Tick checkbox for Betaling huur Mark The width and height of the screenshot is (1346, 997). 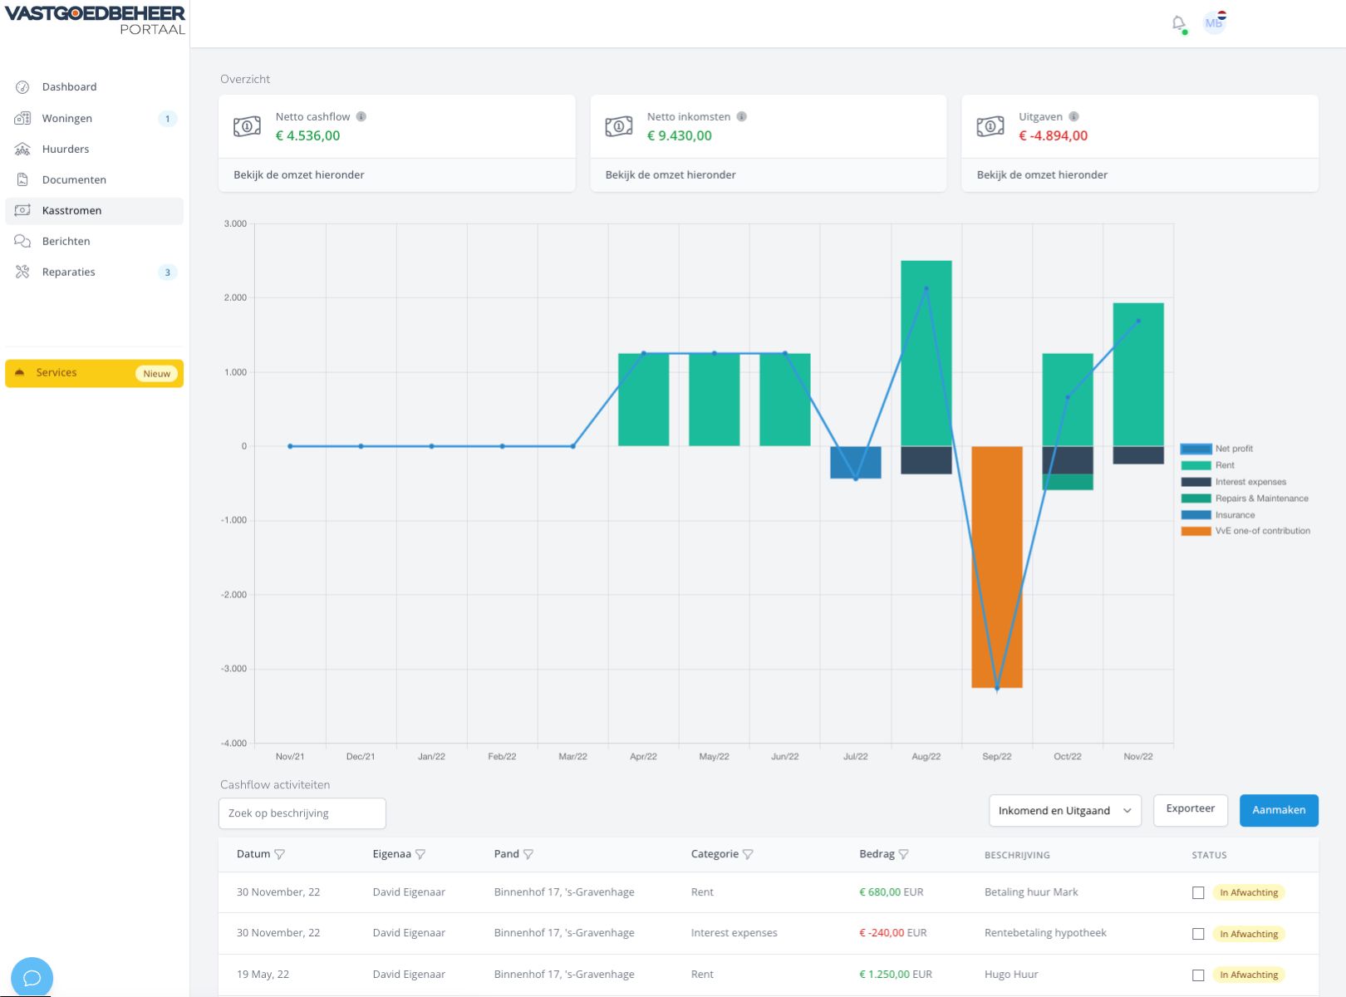click(1198, 892)
